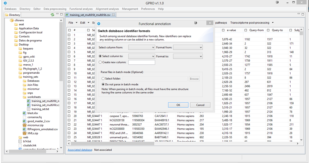Click the cllorens root folder icon
The width and height of the screenshot is (309, 163).
point(12,20)
